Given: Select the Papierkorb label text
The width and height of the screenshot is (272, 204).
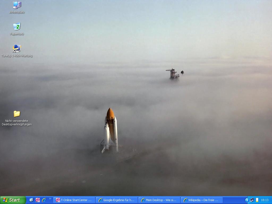Looking at the screenshot, I should tap(17, 34).
